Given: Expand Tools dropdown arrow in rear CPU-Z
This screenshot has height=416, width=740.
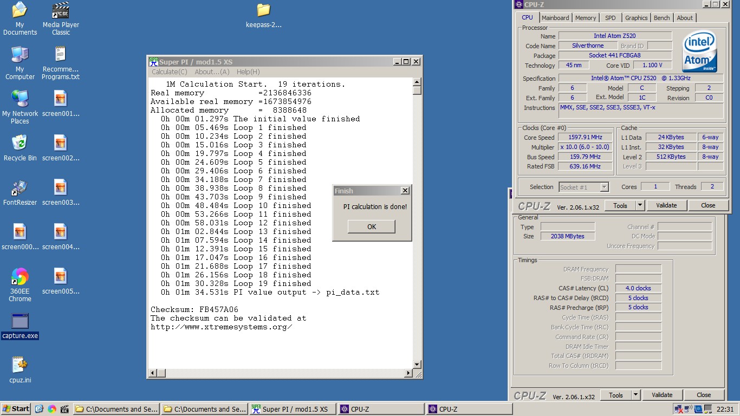Looking at the screenshot, I should click(x=635, y=395).
